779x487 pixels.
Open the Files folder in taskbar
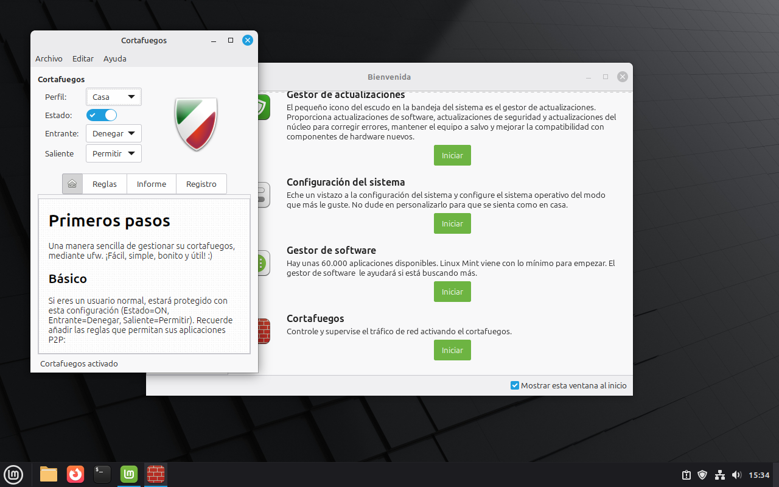[49, 474]
